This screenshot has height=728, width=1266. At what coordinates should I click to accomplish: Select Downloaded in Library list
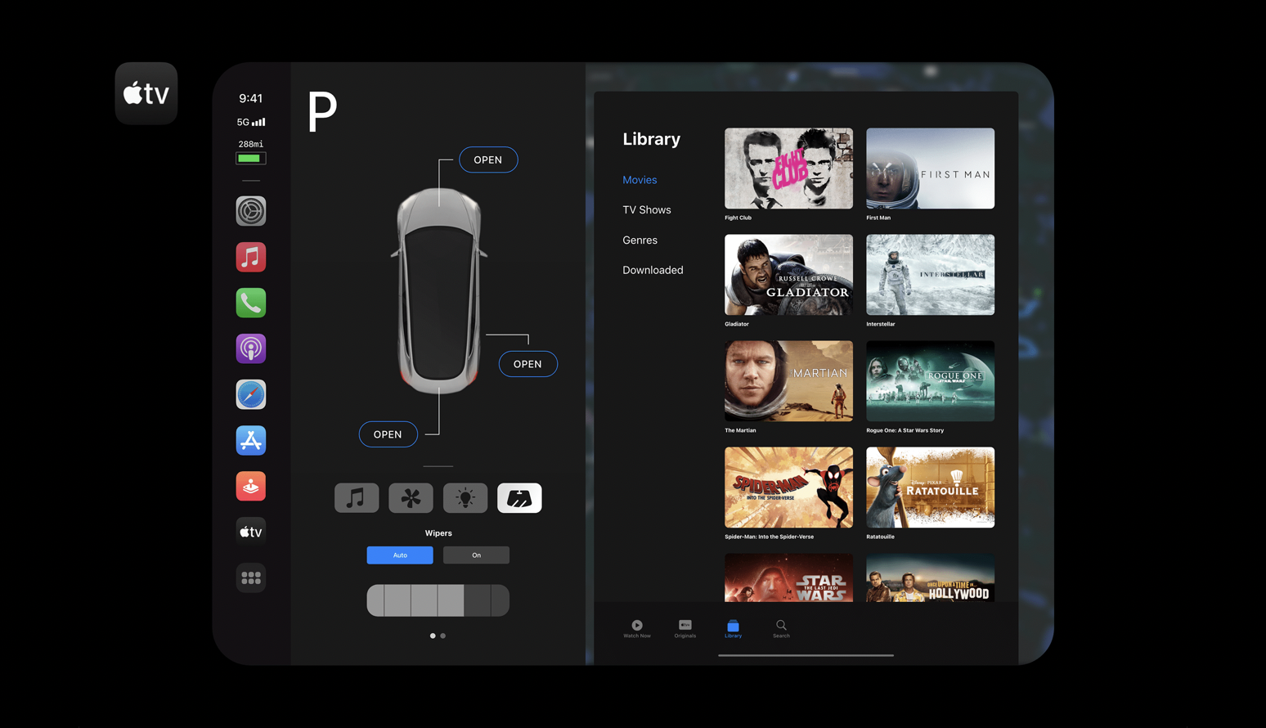pos(653,270)
